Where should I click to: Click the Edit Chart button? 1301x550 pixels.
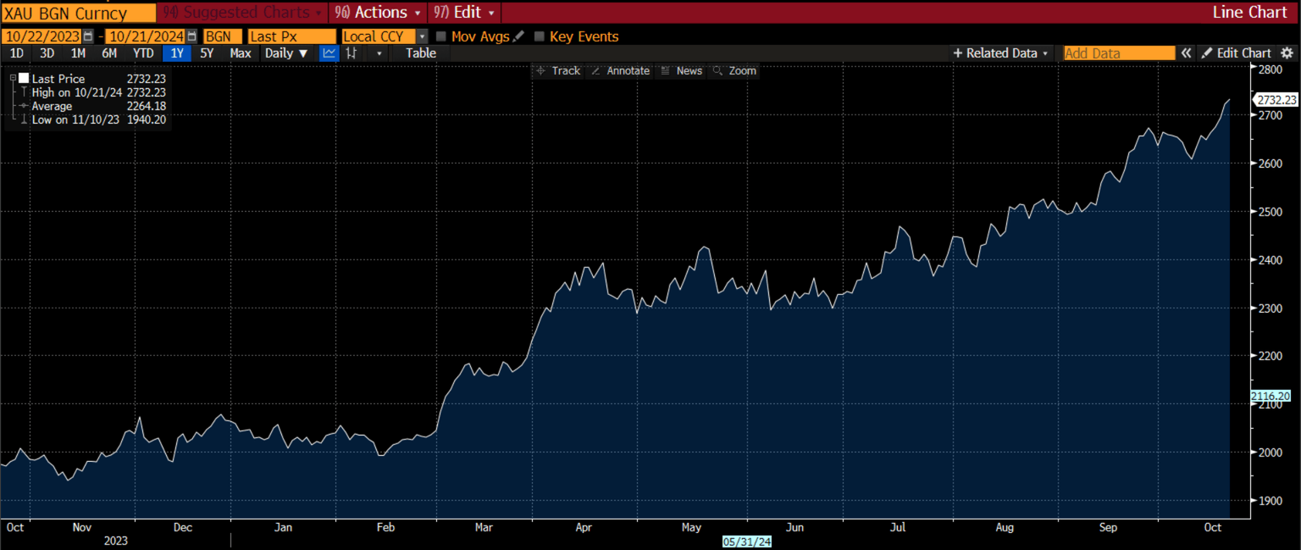click(1237, 53)
